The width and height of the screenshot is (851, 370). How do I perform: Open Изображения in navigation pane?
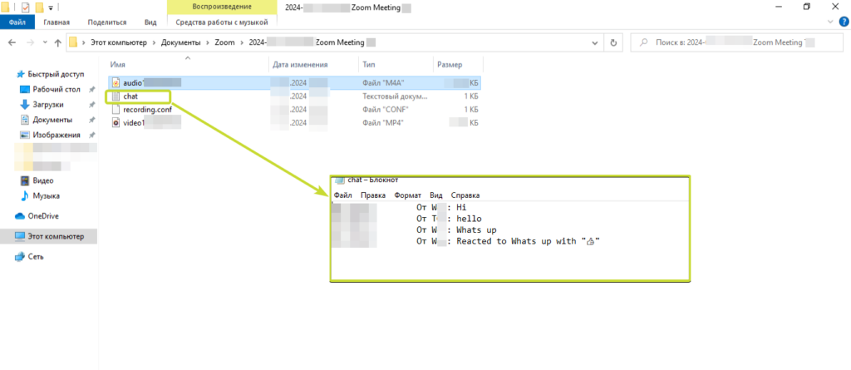57,135
